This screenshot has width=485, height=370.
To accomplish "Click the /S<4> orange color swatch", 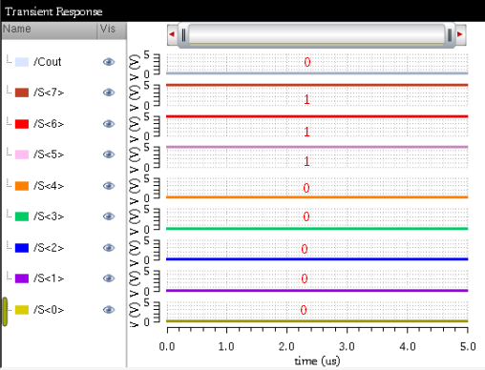I will (22, 186).
